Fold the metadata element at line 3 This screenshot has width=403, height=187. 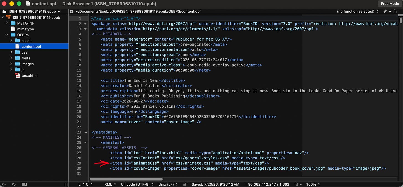pos(86,29)
